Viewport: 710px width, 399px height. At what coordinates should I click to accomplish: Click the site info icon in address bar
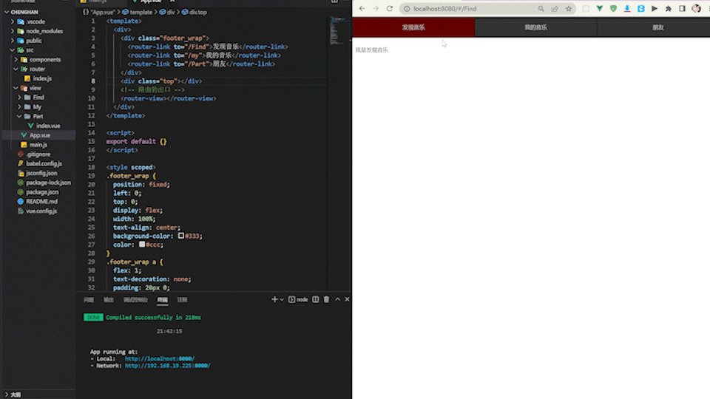(x=407, y=9)
